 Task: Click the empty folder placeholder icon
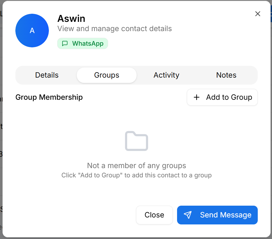click(136, 141)
